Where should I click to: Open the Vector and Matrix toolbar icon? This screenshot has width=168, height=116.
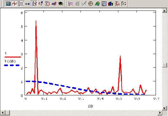click(21, 4)
